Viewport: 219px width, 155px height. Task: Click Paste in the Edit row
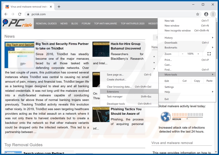(209, 81)
